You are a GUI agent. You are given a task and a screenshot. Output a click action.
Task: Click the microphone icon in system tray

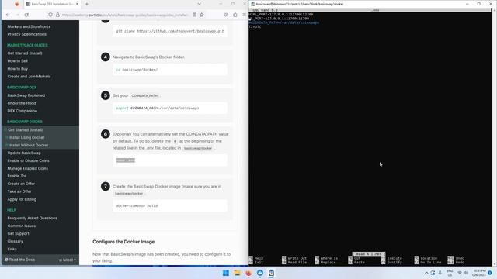[440, 273]
